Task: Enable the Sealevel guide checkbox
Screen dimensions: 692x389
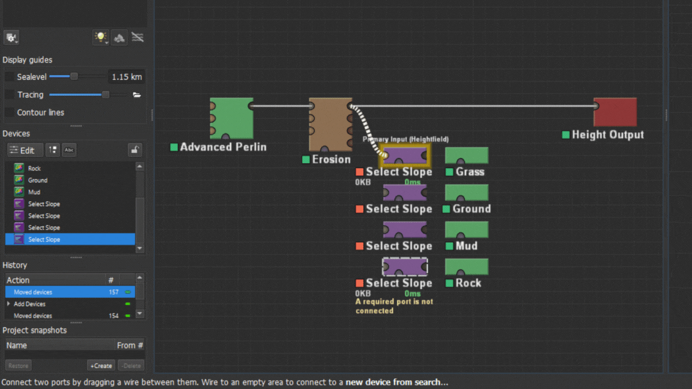Action: coord(9,77)
